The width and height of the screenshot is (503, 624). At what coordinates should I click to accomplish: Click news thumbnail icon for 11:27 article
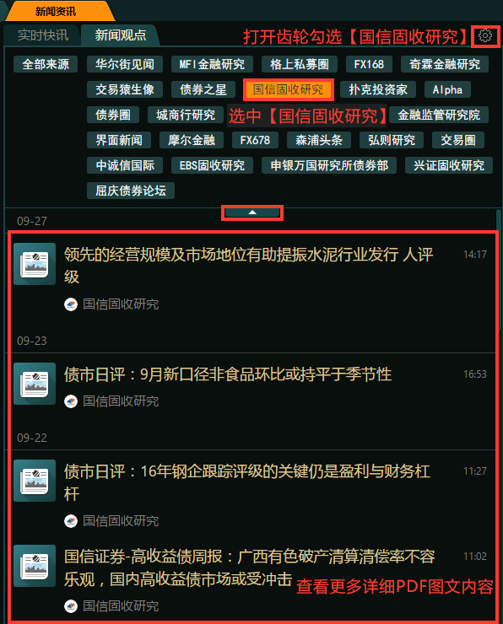click(35, 481)
